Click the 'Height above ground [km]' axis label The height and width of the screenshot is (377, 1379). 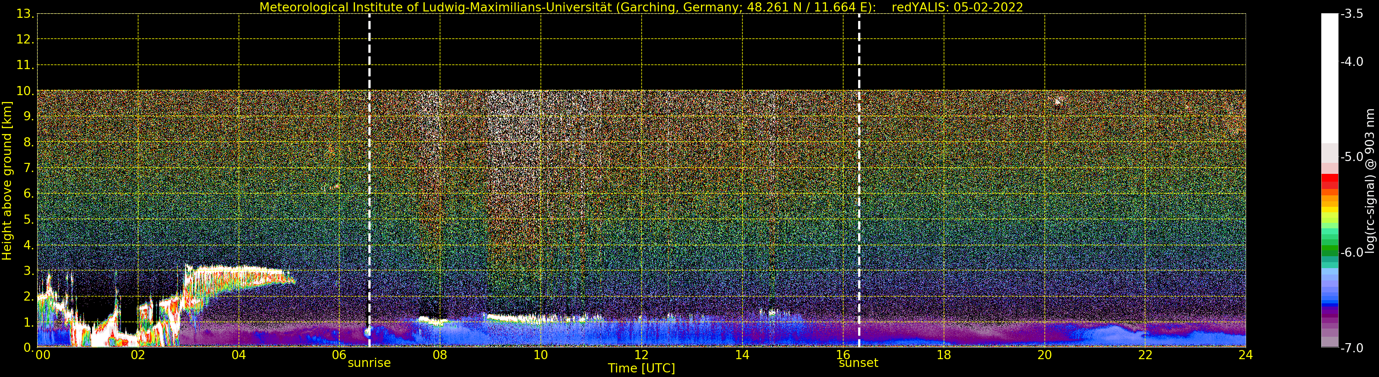pos(7,181)
